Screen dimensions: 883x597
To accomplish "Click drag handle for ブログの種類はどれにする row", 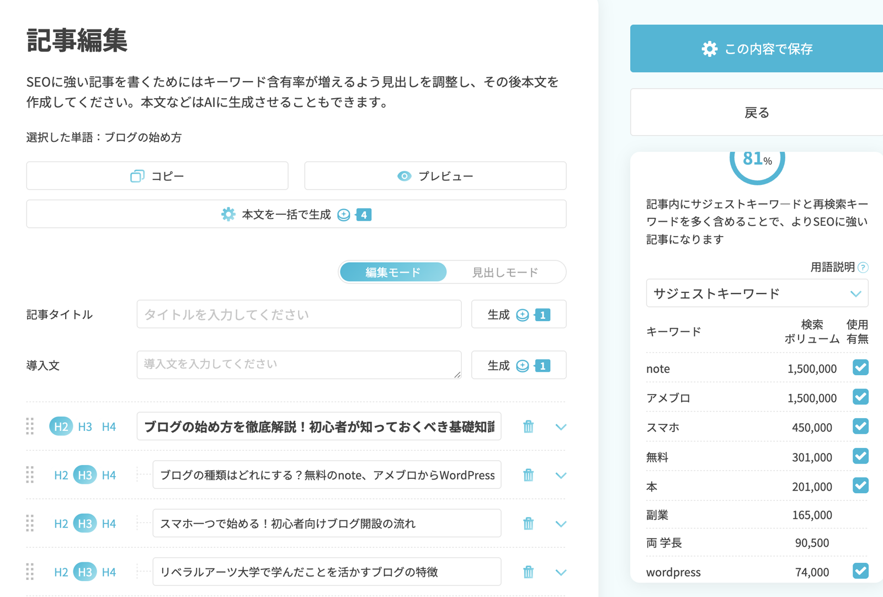I will tap(30, 475).
